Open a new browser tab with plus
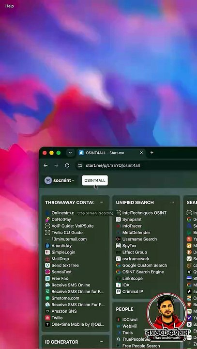The width and height of the screenshot is (197, 349). pyautogui.click(x=152, y=153)
